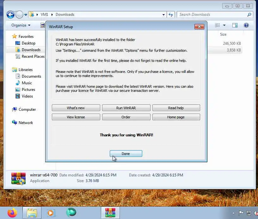Viewport: 258px width, 219px height.
Task: Open Firefox from the taskbar
Action: (12, 213)
